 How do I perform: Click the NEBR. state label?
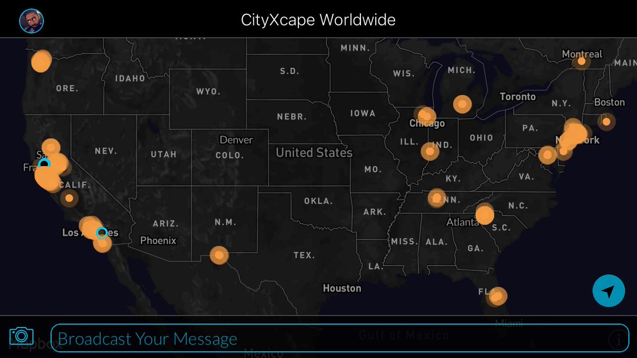click(x=292, y=117)
